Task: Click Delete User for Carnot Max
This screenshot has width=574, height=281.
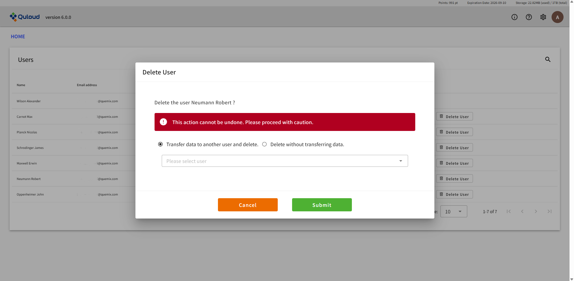Action: (454, 117)
